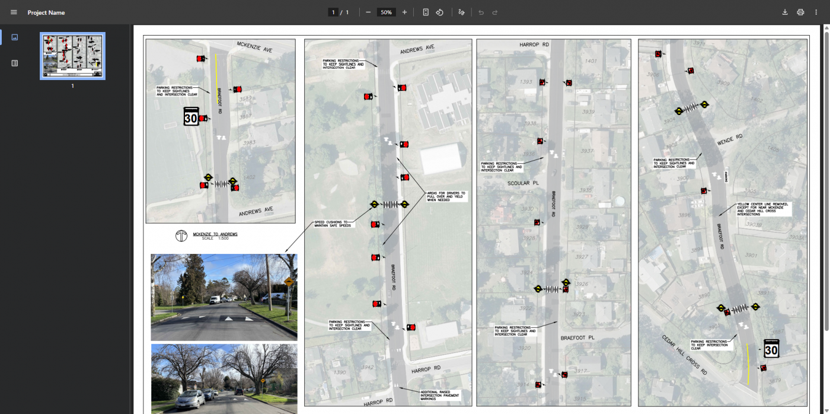Click the zoom out minus button
The width and height of the screenshot is (830, 414).
coord(368,12)
